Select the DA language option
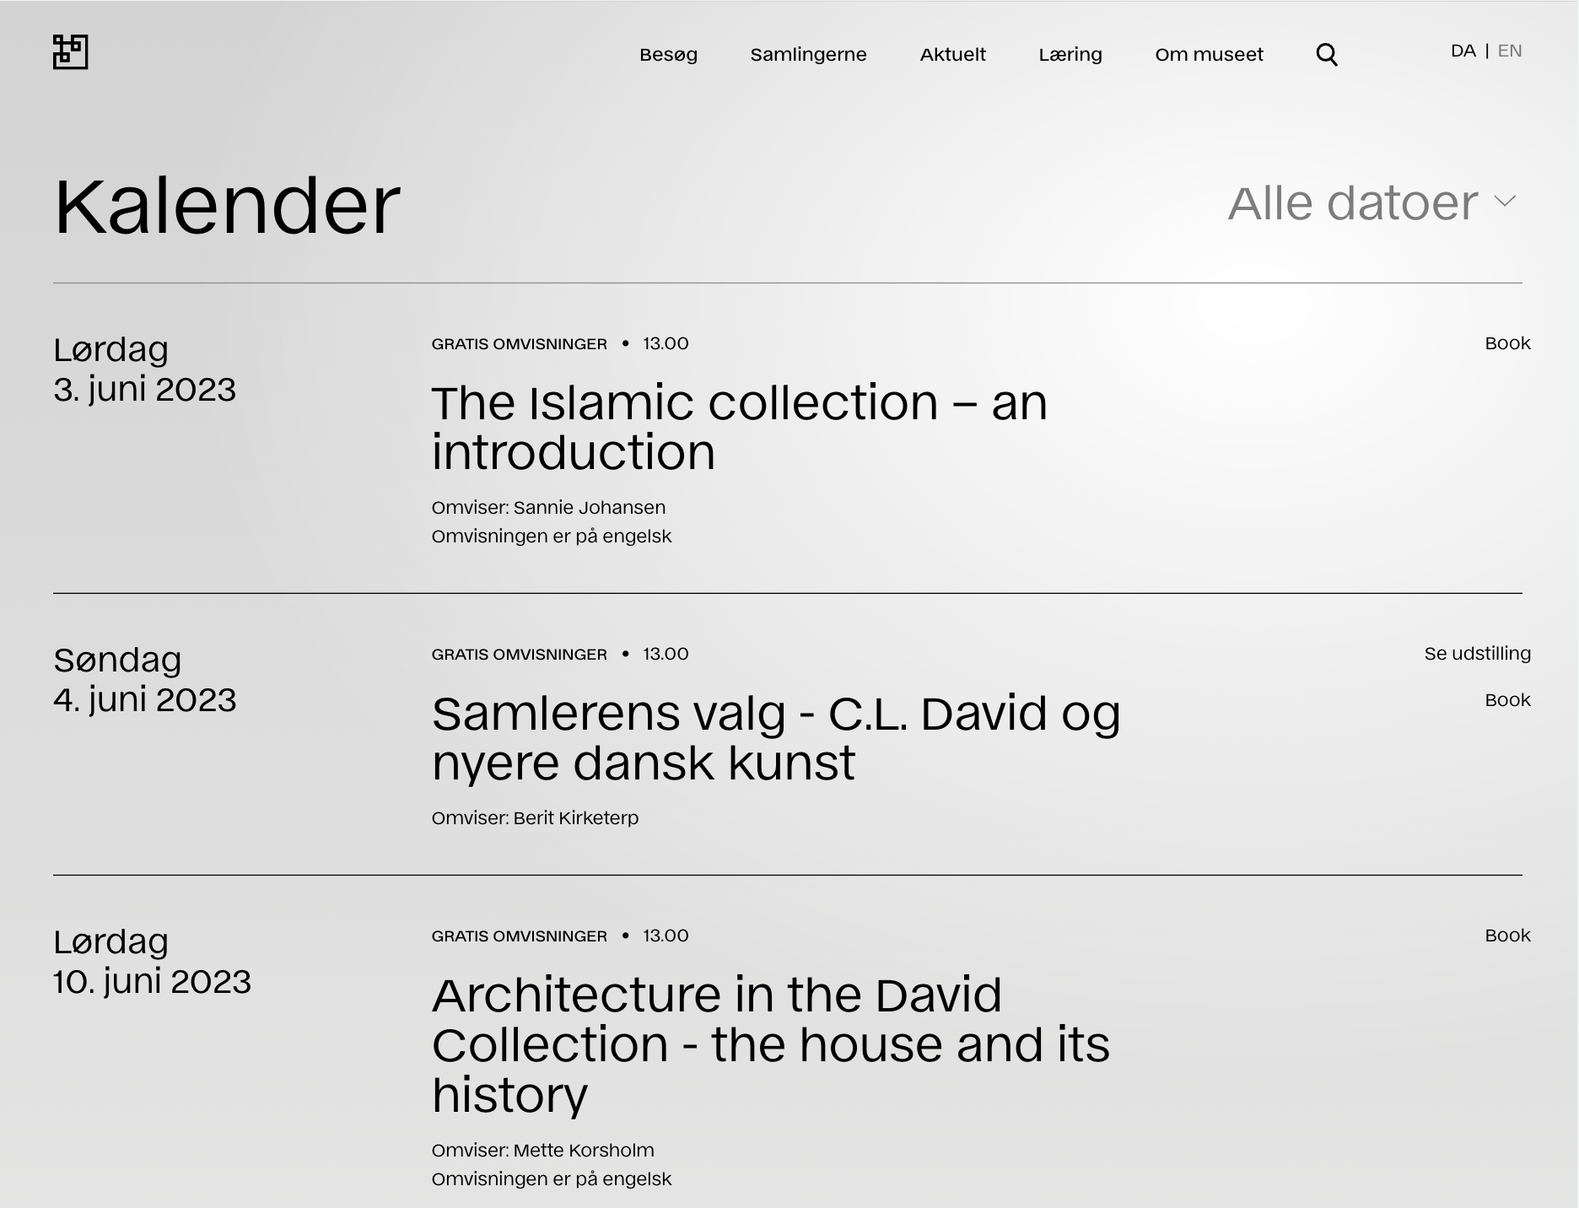This screenshot has width=1579, height=1208. click(1463, 51)
